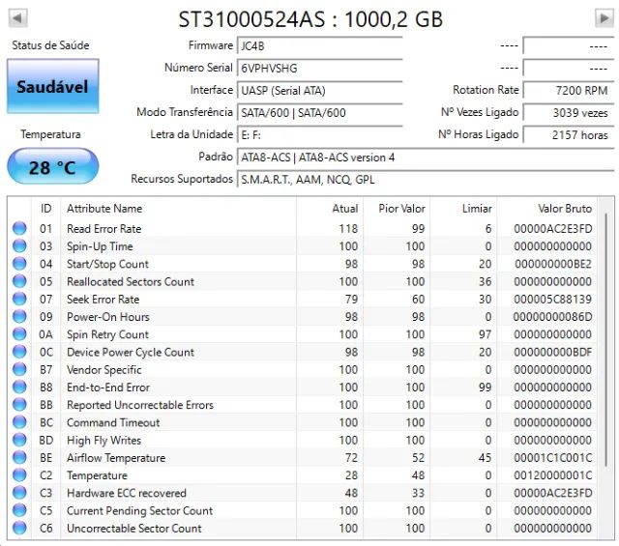Open the Saudável health status button
The width and height of the screenshot is (619, 546).
(x=53, y=86)
